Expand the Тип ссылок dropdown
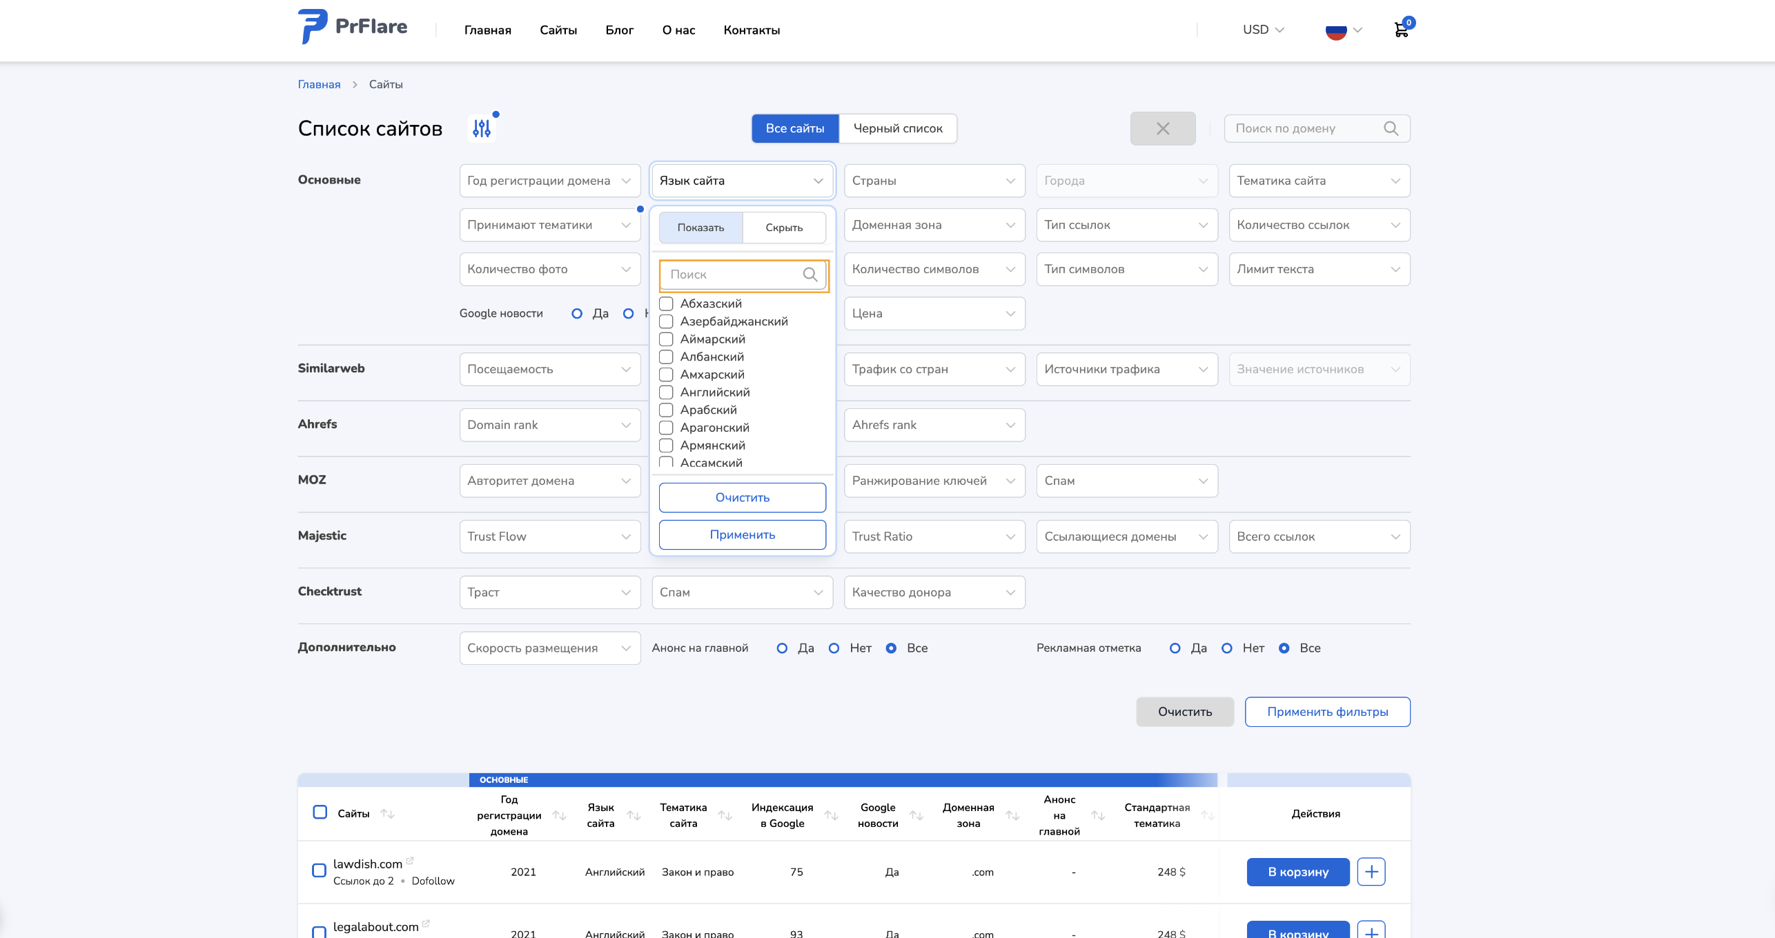 [x=1127, y=225]
